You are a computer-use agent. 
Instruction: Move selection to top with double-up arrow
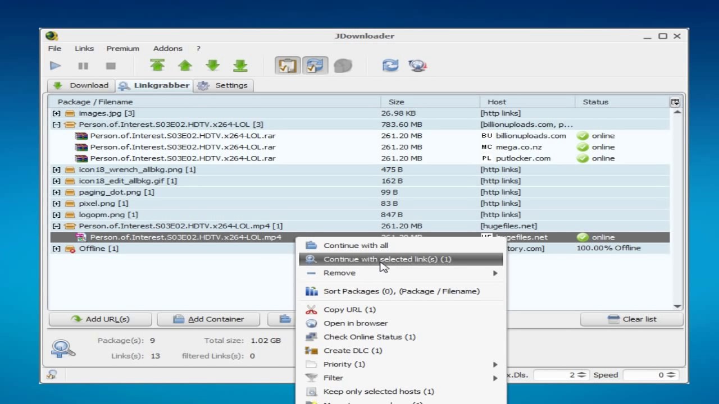coord(157,66)
